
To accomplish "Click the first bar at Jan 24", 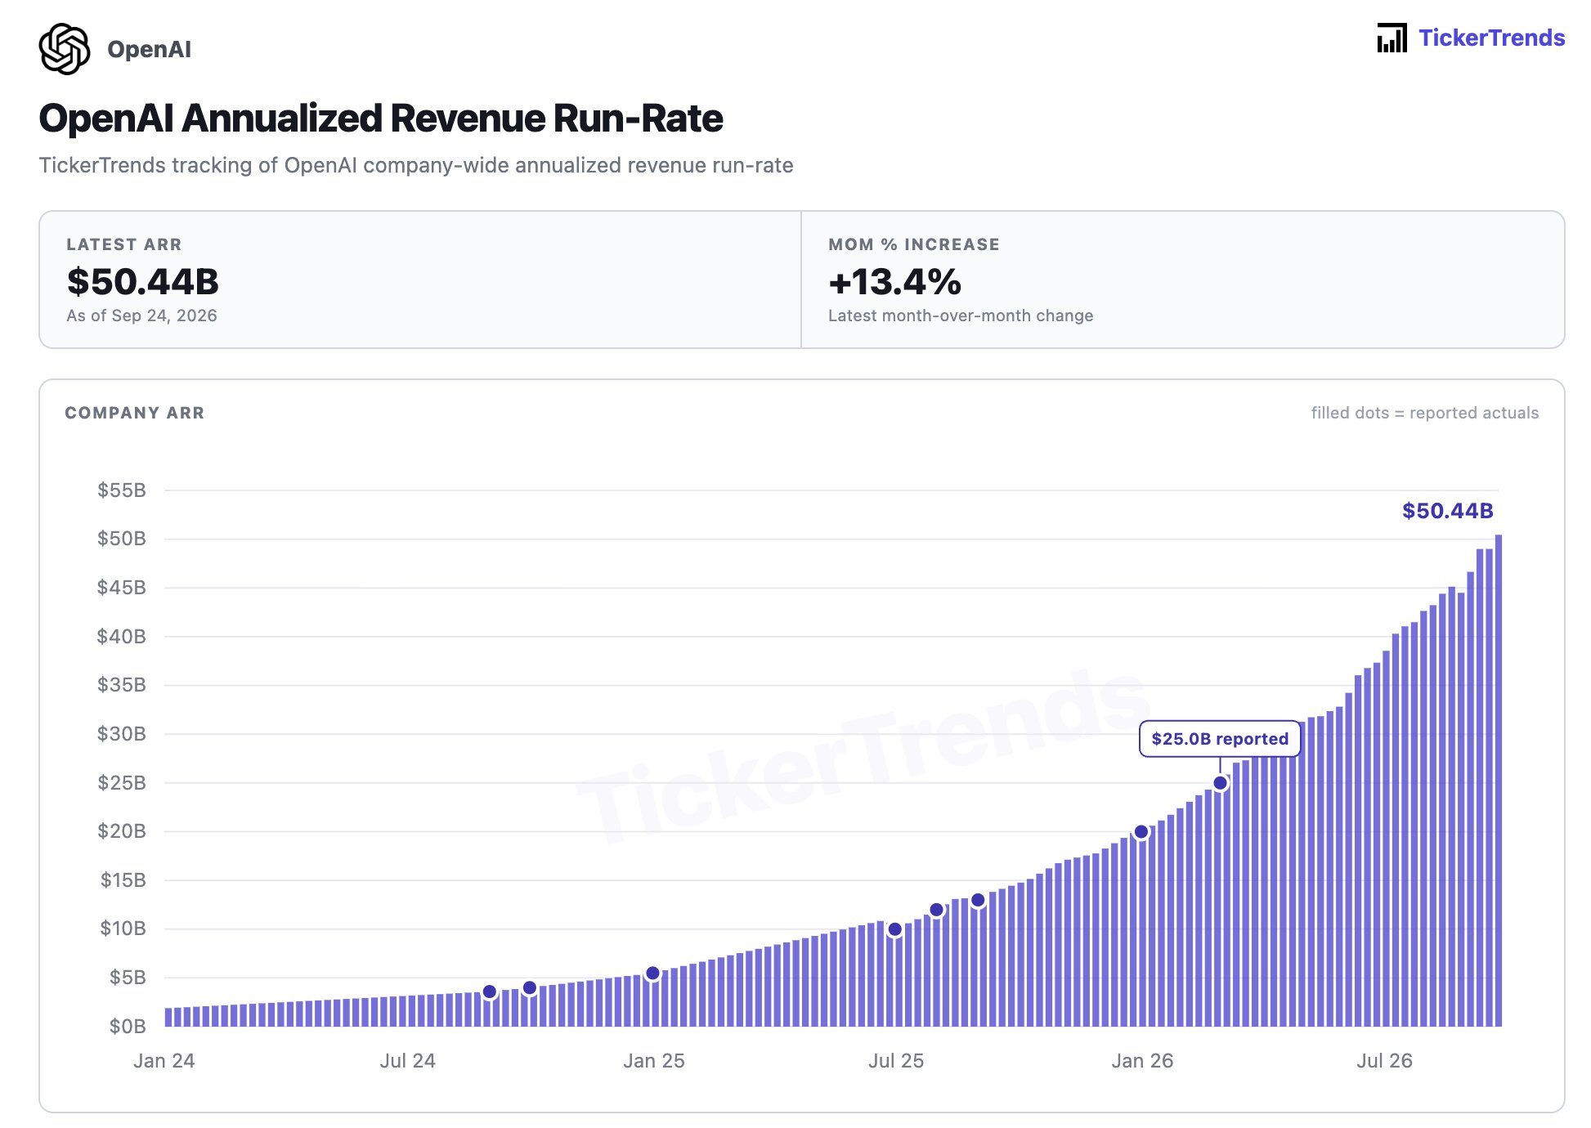I will 168,1017.
